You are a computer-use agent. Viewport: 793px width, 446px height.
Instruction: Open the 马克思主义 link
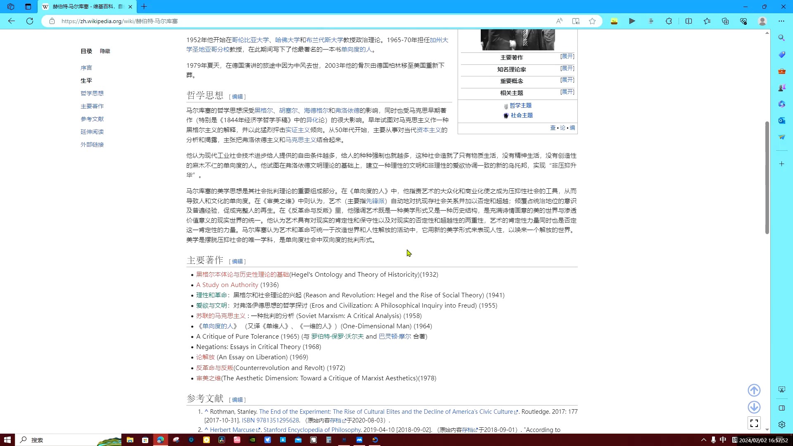pyautogui.click(x=301, y=140)
